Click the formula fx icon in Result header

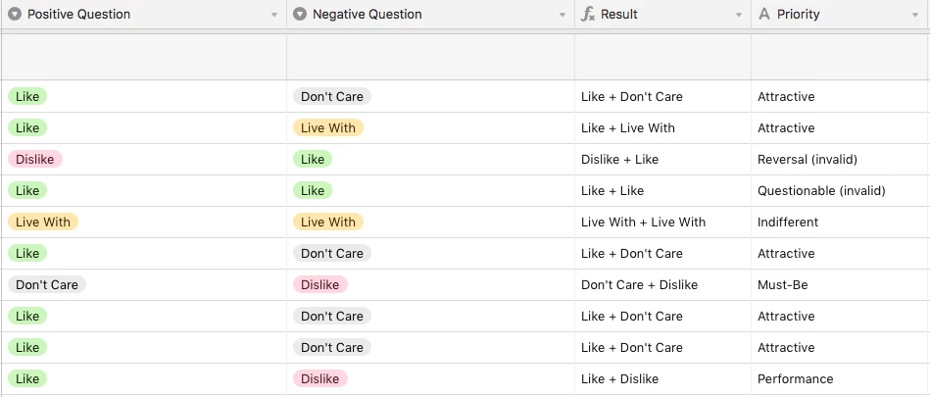click(x=587, y=15)
